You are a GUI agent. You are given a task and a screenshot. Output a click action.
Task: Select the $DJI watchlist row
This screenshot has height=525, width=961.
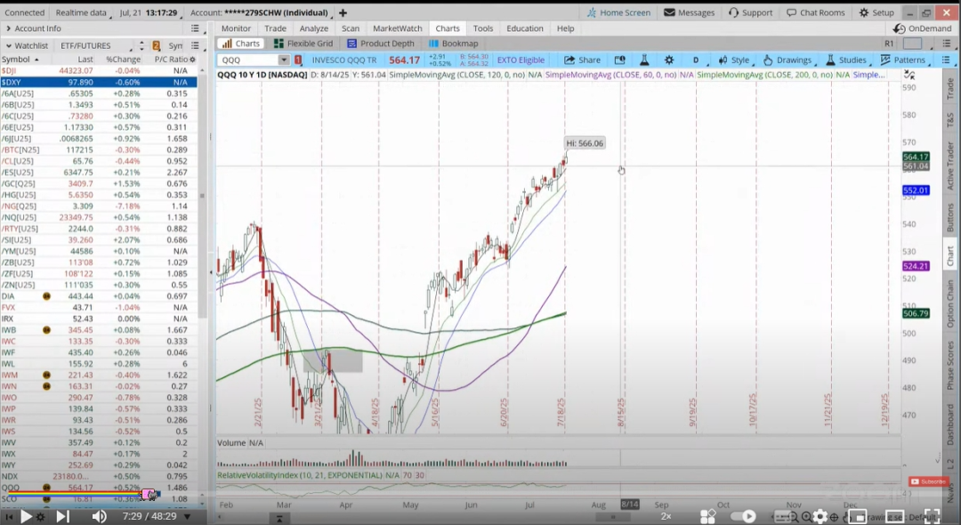[99, 70]
